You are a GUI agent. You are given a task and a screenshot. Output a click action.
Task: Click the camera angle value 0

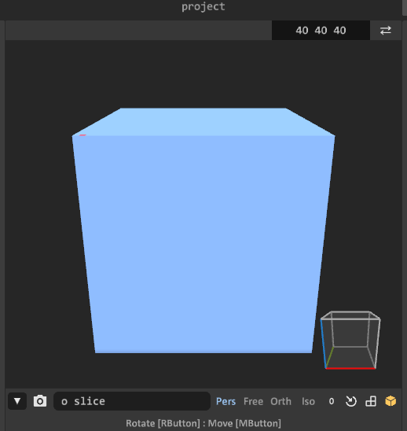coord(332,401)
